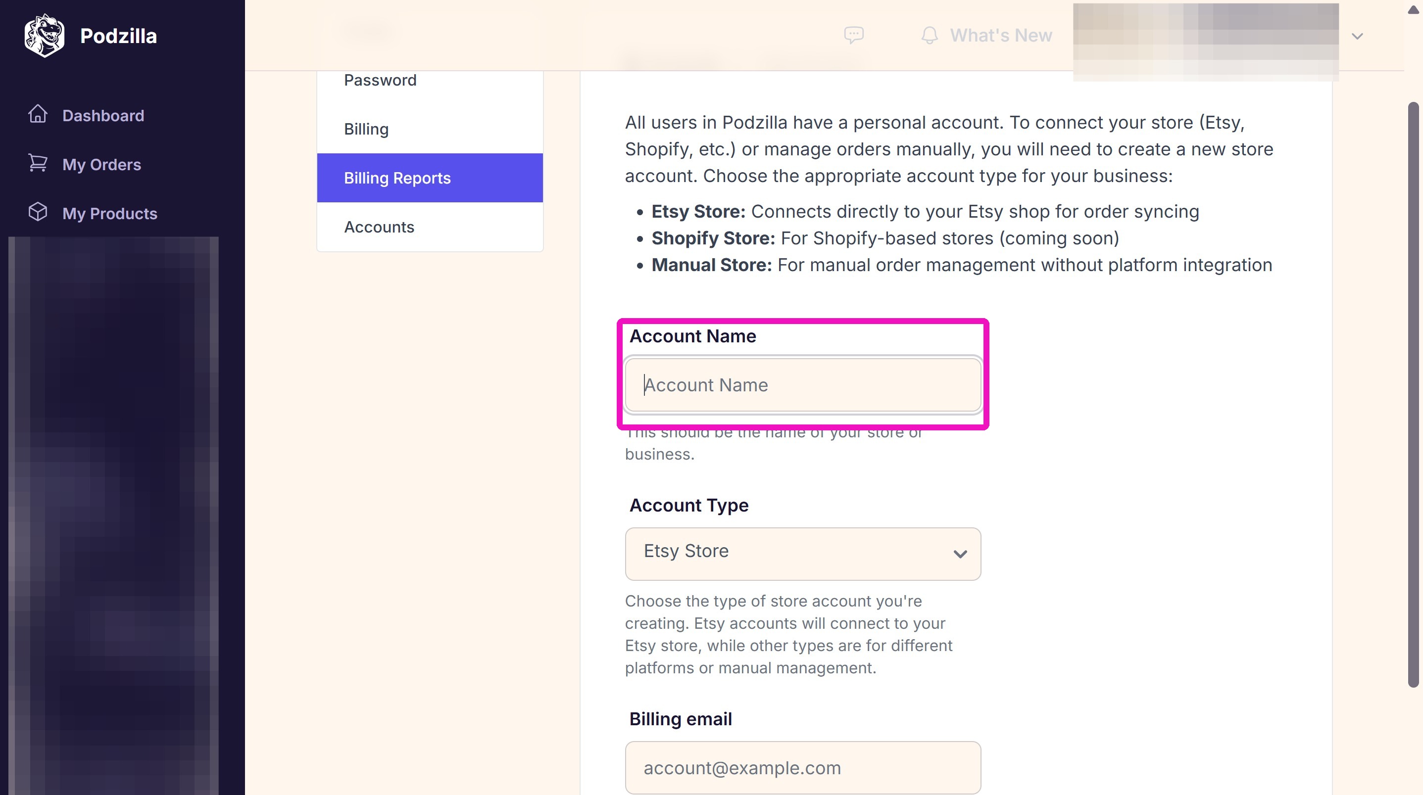Open Dashboard via the house icon
The image size is (1423, 795).
(x=38, y=114)
